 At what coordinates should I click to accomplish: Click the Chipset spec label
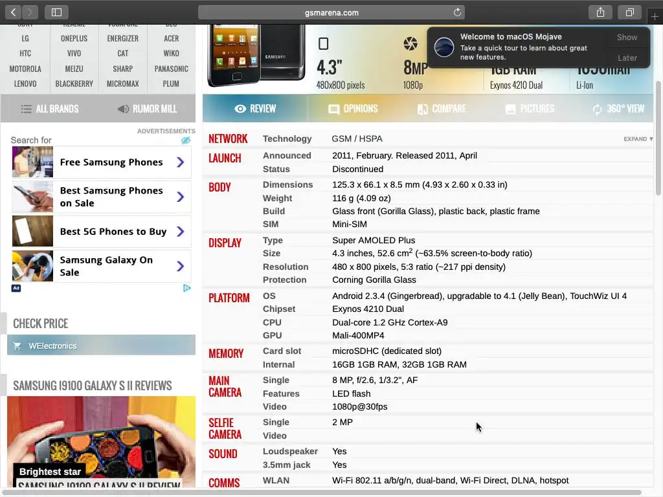pyautogui.click(x=279, y=309)
